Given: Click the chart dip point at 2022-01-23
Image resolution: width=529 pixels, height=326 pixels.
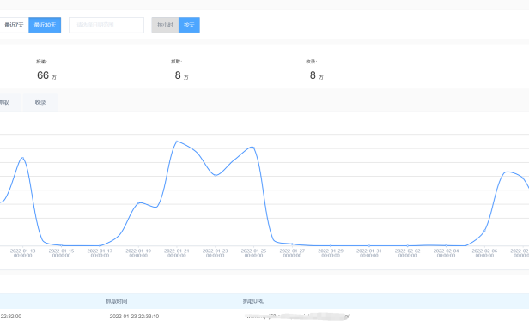Looking at the screenshot, I should tap(216, 175).
